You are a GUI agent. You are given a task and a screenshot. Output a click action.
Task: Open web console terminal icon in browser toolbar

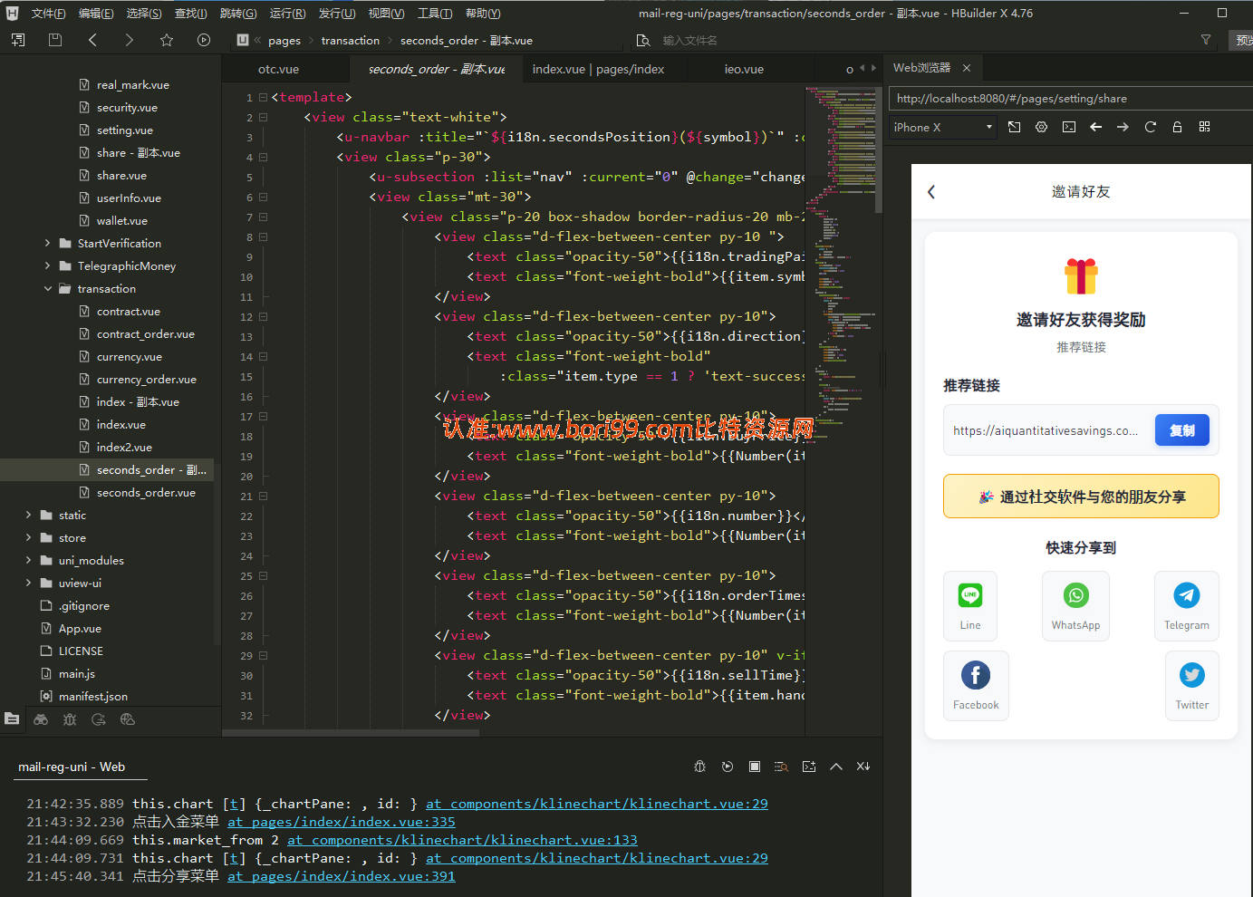(x=1069, y=127)
